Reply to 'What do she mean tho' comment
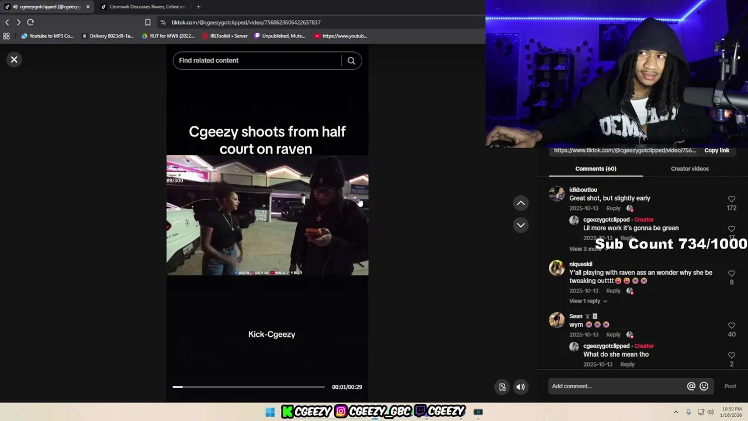748x421 pixels. 627,364
